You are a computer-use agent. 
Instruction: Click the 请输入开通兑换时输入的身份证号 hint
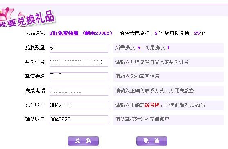coord(152,62)
